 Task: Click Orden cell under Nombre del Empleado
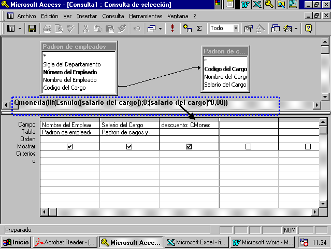coord(69,139)
